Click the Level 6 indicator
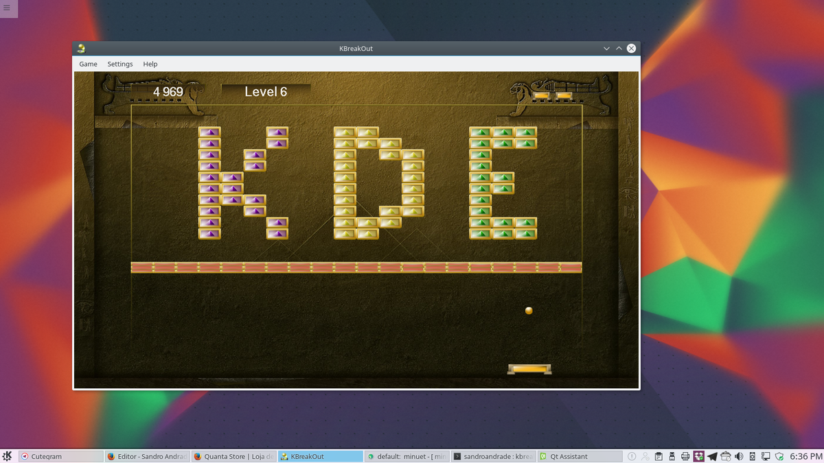 (x=266, y=92)
